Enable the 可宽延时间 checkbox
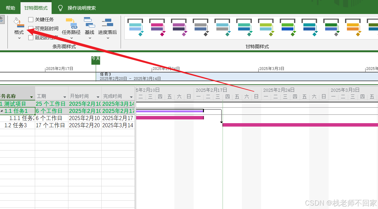The image size is (378, 209). tap(31, 29)
